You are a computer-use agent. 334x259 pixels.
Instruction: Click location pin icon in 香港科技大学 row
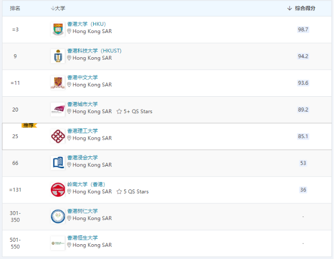pyautogui.click(x=69, y=58)
